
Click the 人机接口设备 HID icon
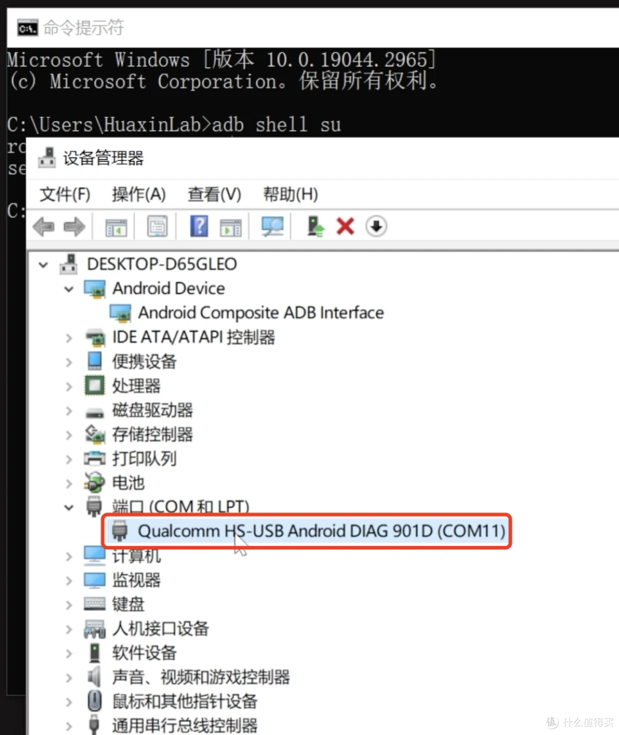(95, 629)
